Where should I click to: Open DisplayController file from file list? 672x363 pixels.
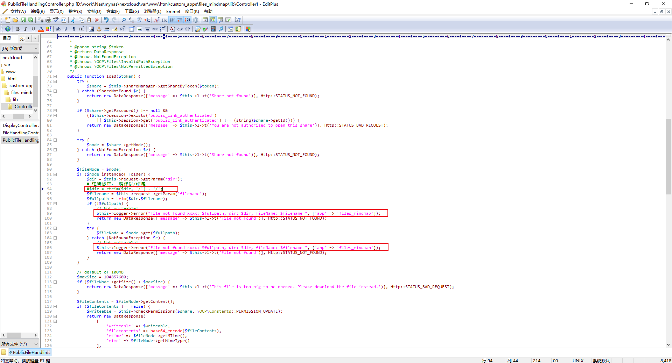click(20, 126)
